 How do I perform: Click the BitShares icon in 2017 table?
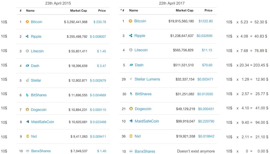(x=131, y=94)
